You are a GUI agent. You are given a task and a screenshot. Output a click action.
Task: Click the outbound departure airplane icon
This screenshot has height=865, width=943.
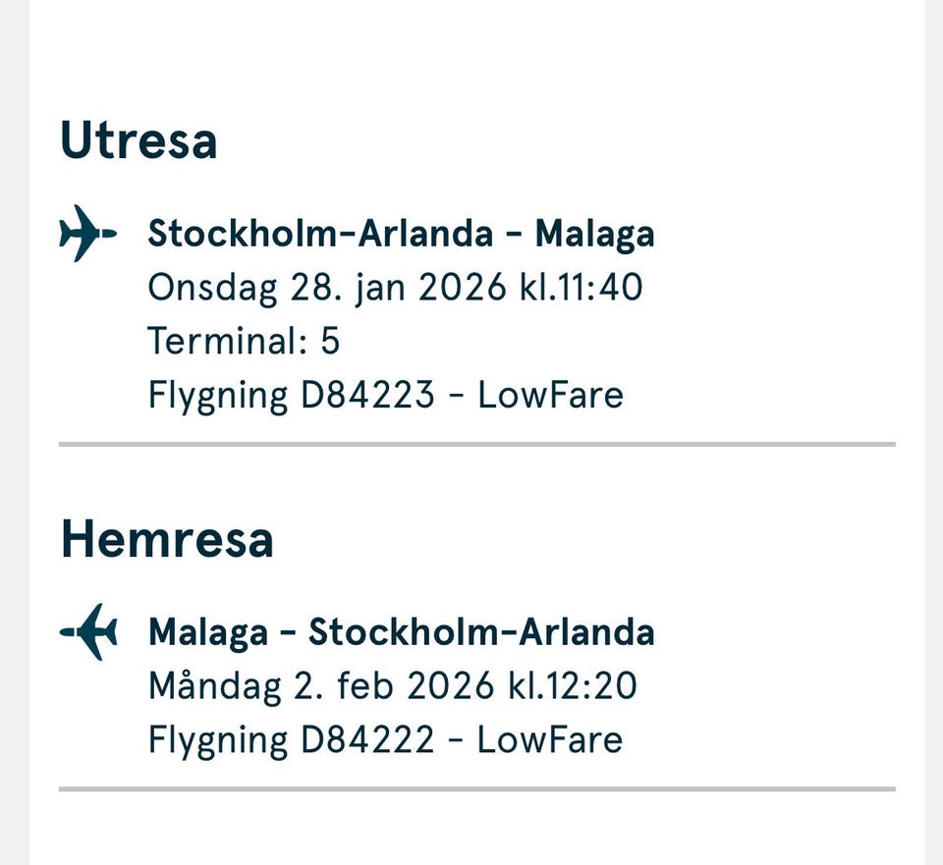pyautogui.click(x=87, y=234)
